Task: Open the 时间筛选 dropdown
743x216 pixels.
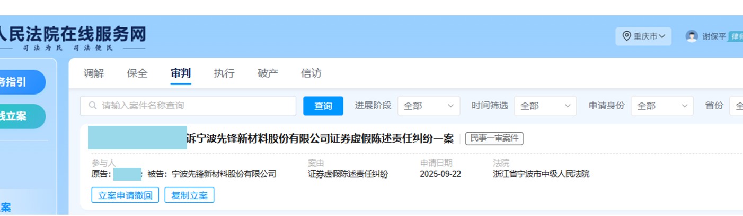Action: [x=545, y=106]
